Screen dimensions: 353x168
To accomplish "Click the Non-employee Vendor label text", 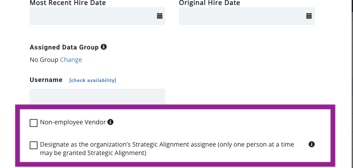I will point(73,122).
